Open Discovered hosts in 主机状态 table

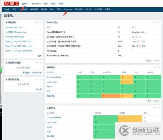pyautogui.click(x=54, y=118)
